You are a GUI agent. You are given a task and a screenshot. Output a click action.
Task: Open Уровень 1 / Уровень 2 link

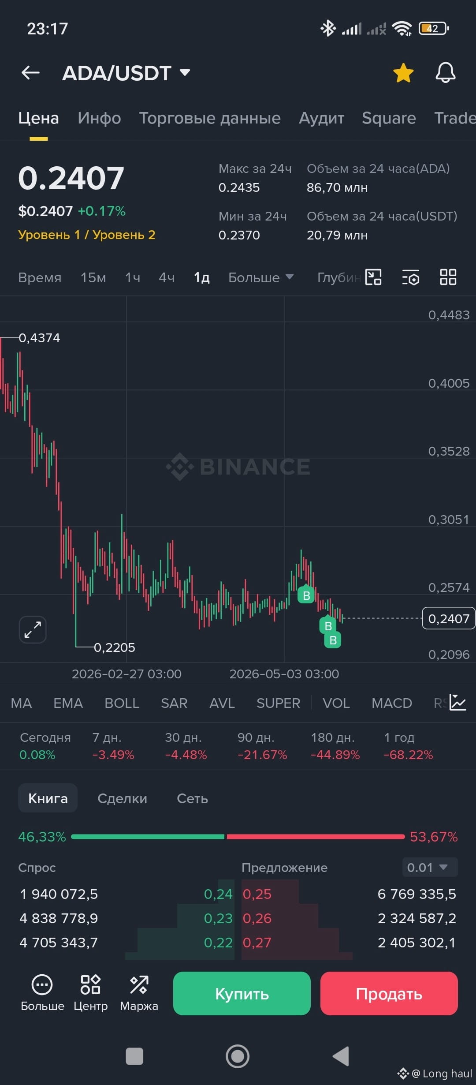pos(87,235)
